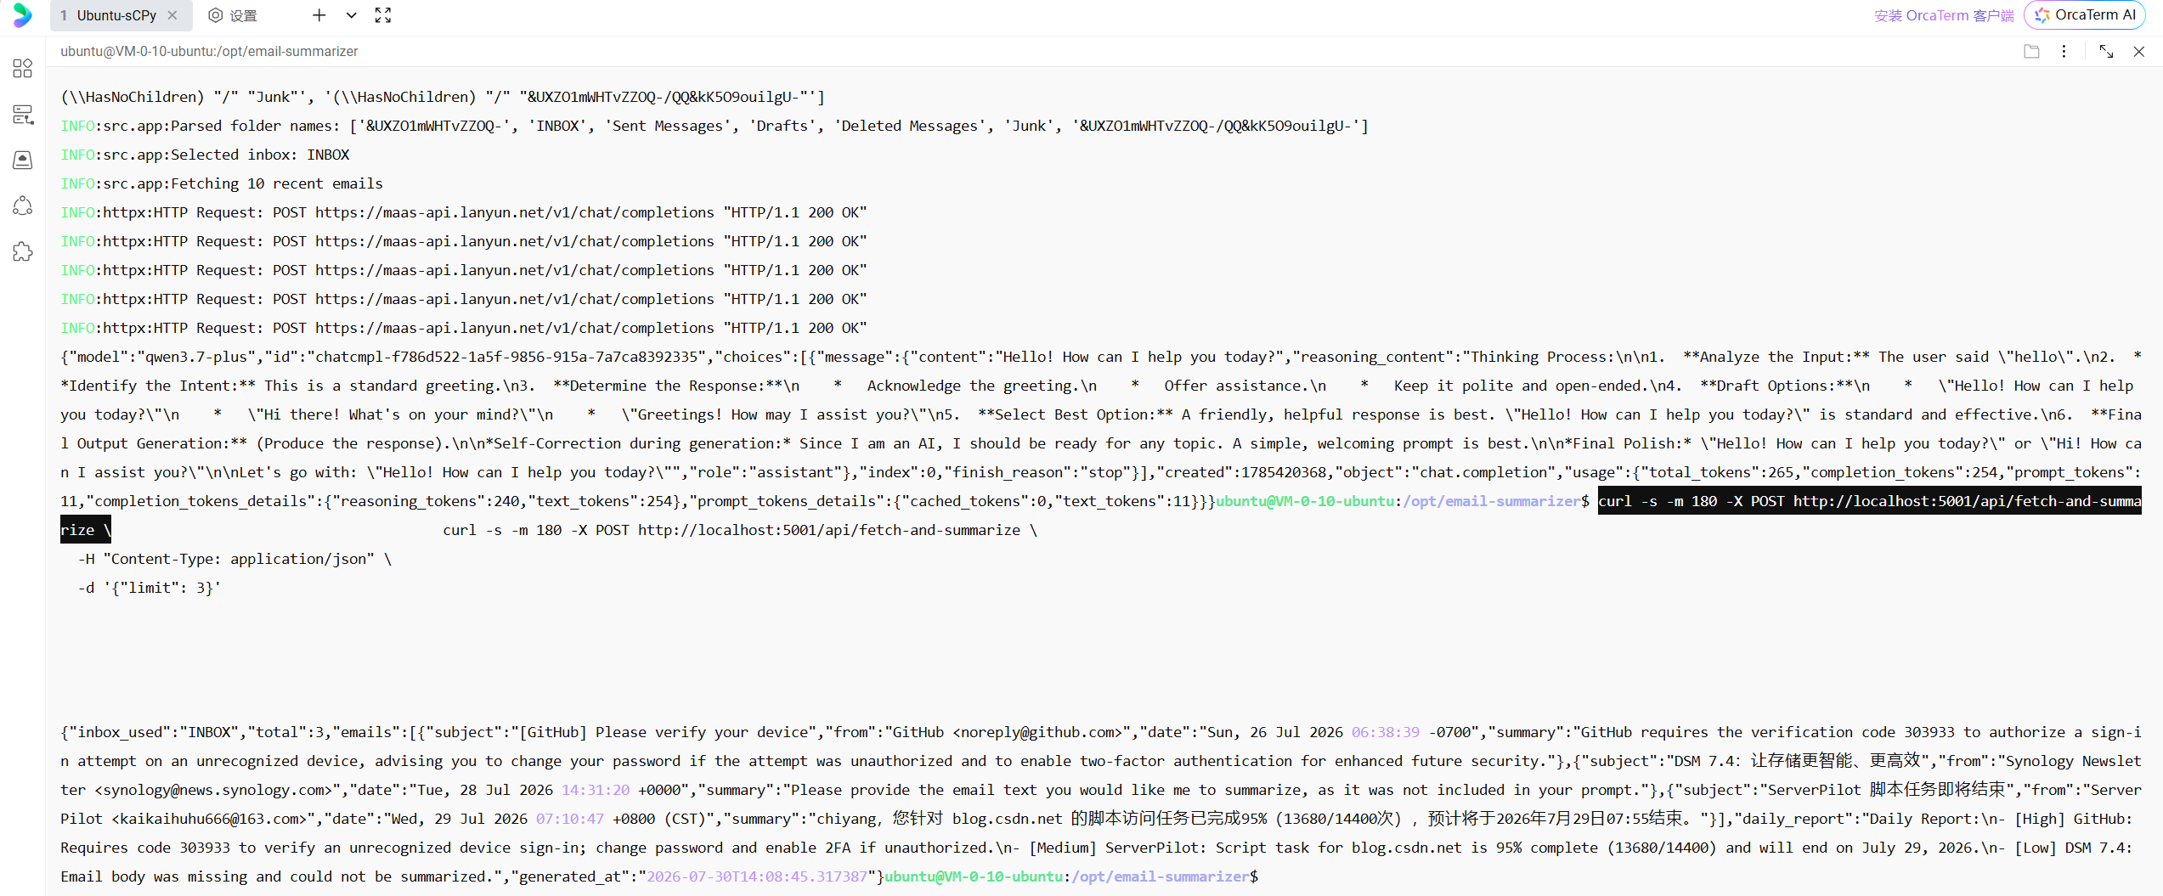
Task: Open the apps grid sidebar icon
Action: 23,69
